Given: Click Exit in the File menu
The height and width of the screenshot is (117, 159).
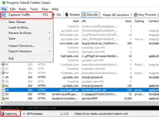Looking at the screenshot, I should (11, 58).
